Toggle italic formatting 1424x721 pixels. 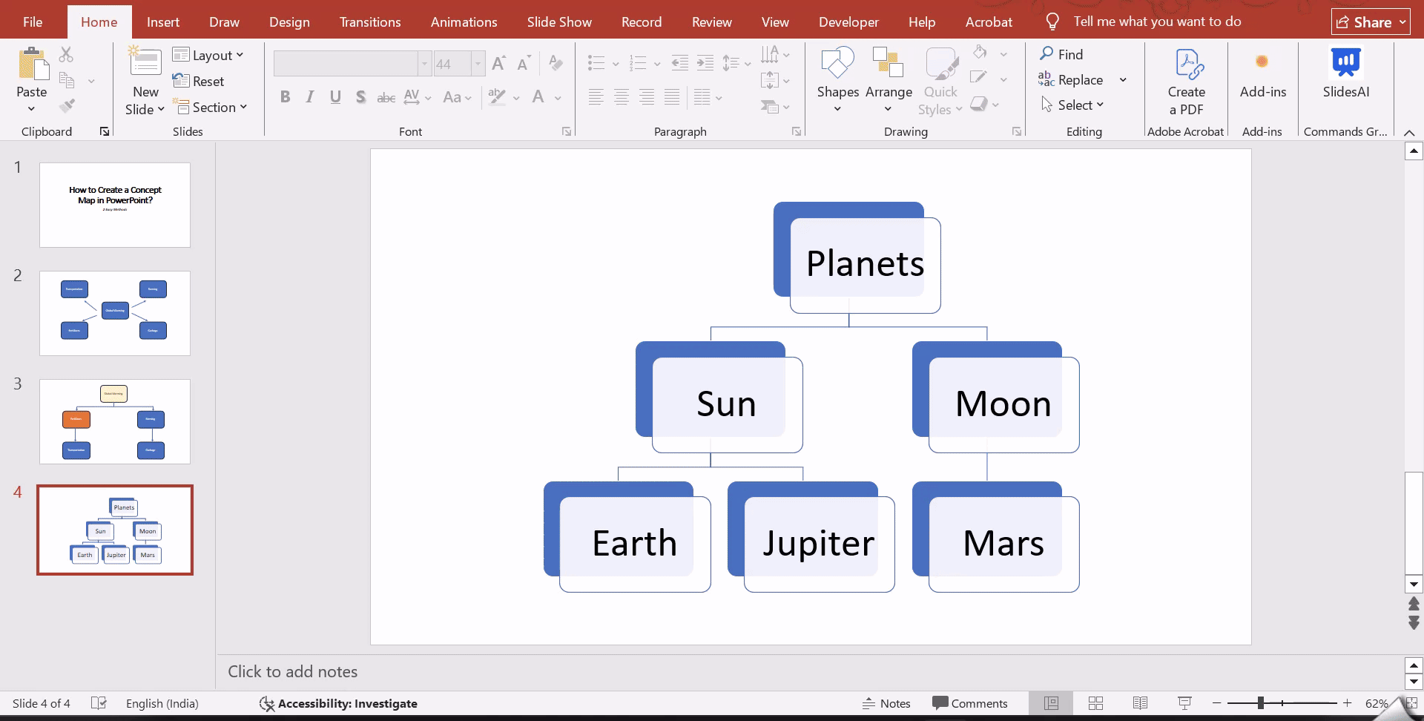(x=310, y=96)
